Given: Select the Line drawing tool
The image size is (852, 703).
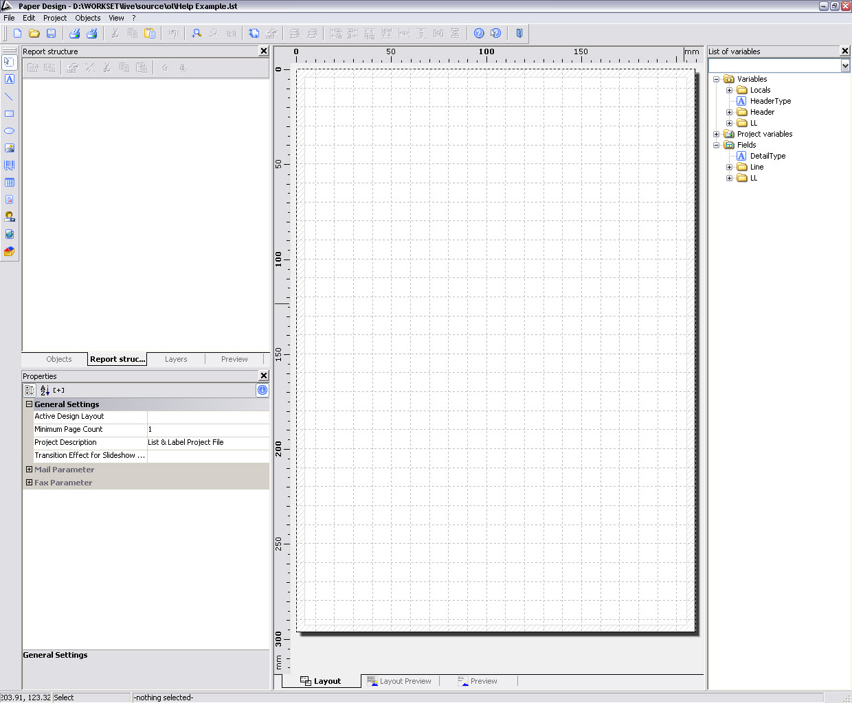Looking at the screenshot, I should tap(9, 96).
